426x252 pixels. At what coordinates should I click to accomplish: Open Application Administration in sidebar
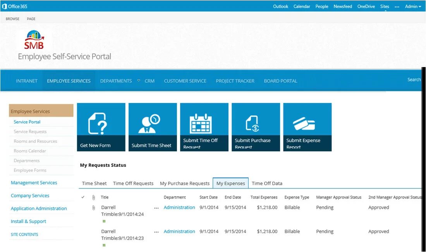pyautogui.click(x=39, y=208)
